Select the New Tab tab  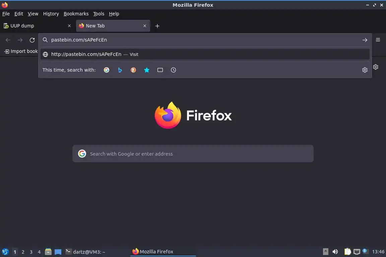[x=113, y=26]
